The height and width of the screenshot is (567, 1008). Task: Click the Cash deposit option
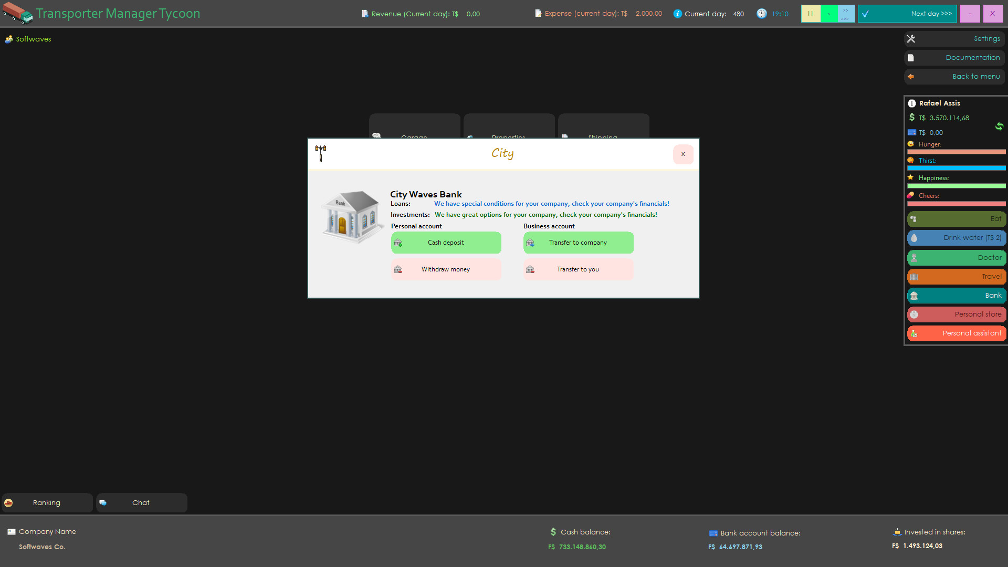point(445,243)
